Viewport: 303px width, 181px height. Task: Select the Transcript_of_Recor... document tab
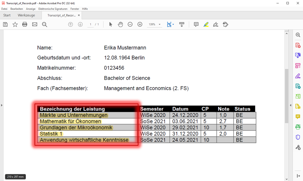tap(61, 15)
